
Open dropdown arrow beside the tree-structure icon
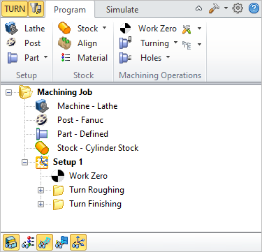click(199, 44)
